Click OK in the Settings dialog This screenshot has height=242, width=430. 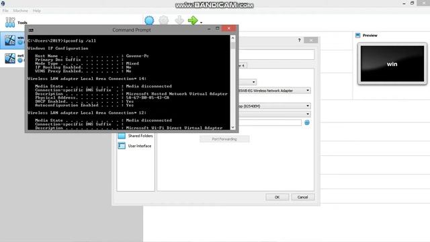277,197
